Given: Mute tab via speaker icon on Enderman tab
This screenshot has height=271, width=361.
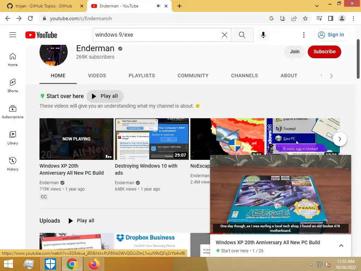Looking at the screenshot, I should pos(158,6).
